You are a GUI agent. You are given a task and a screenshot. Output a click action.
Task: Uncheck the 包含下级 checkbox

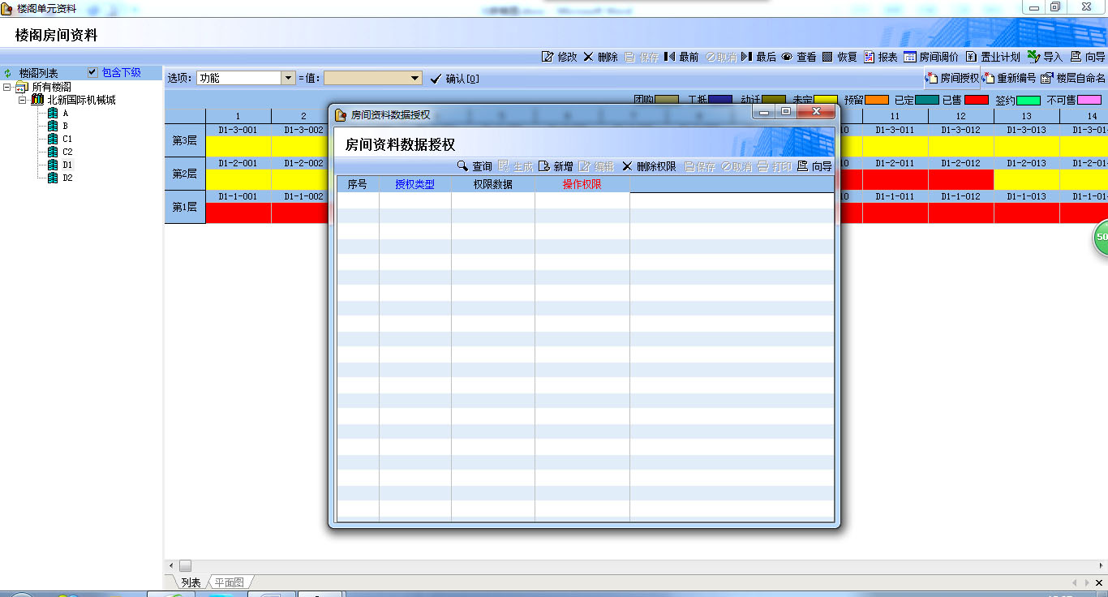(92, 72)
